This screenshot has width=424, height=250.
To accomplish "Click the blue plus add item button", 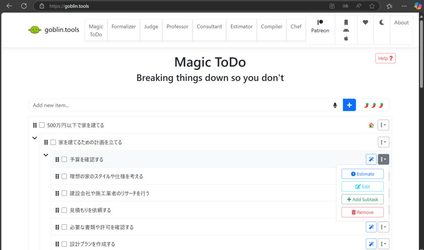I will (349, 105).
